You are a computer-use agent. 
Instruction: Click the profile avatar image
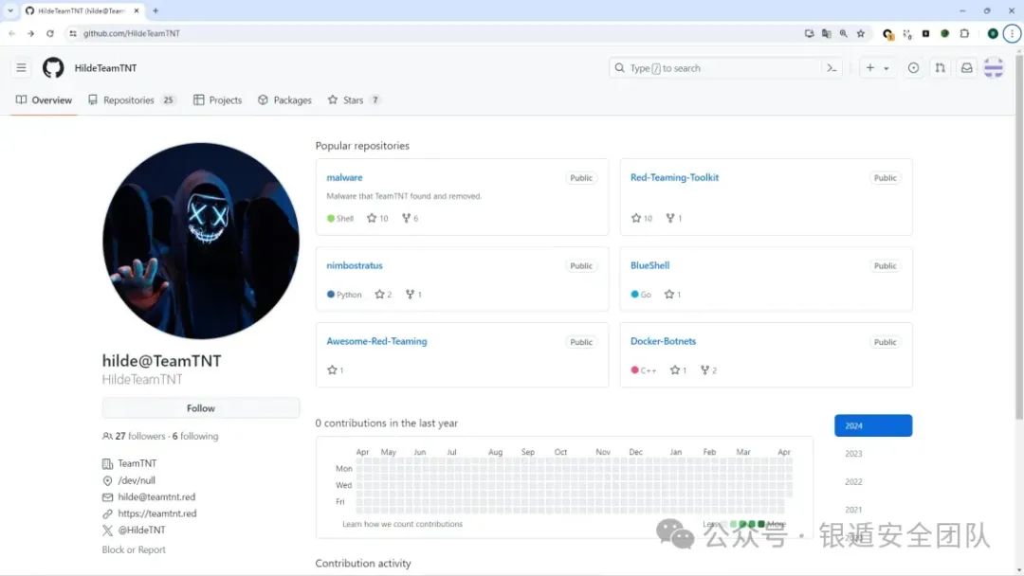201,241
